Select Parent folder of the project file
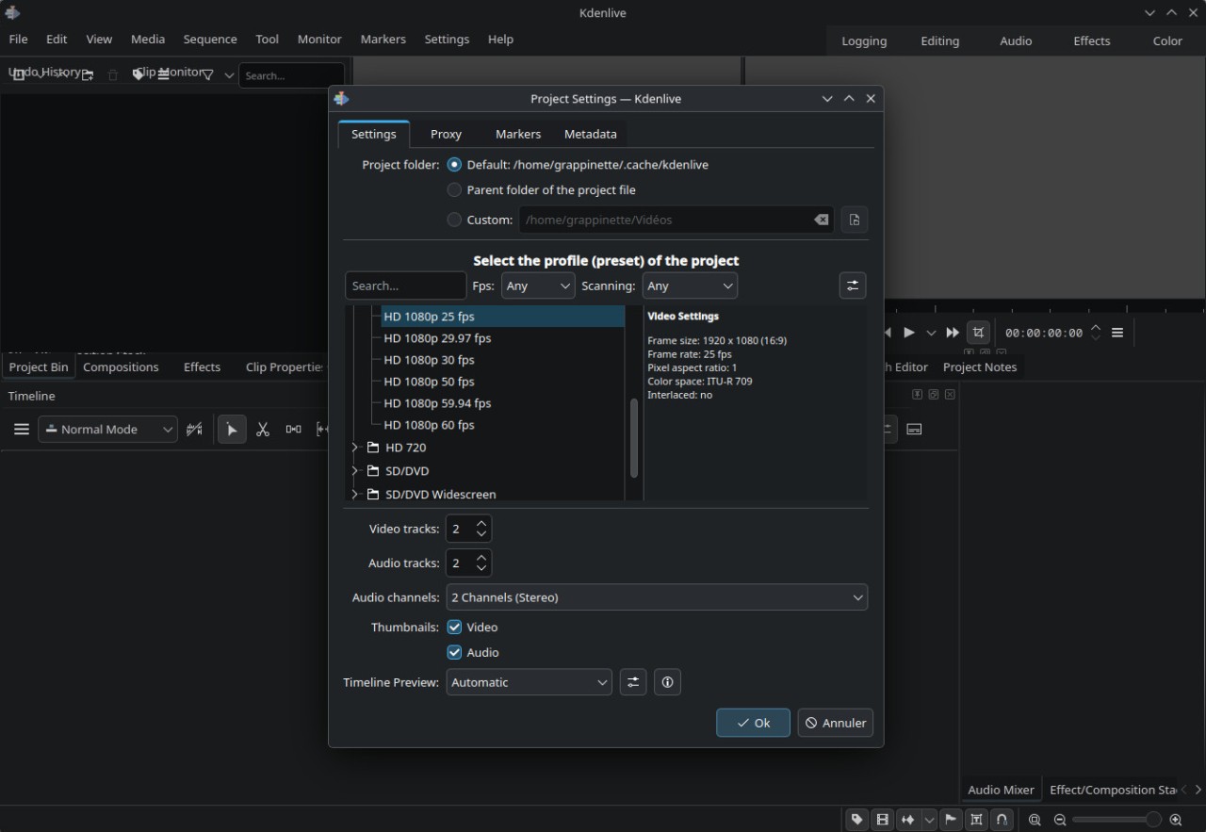Screen dimensions: 1206x832 [454, 190]
